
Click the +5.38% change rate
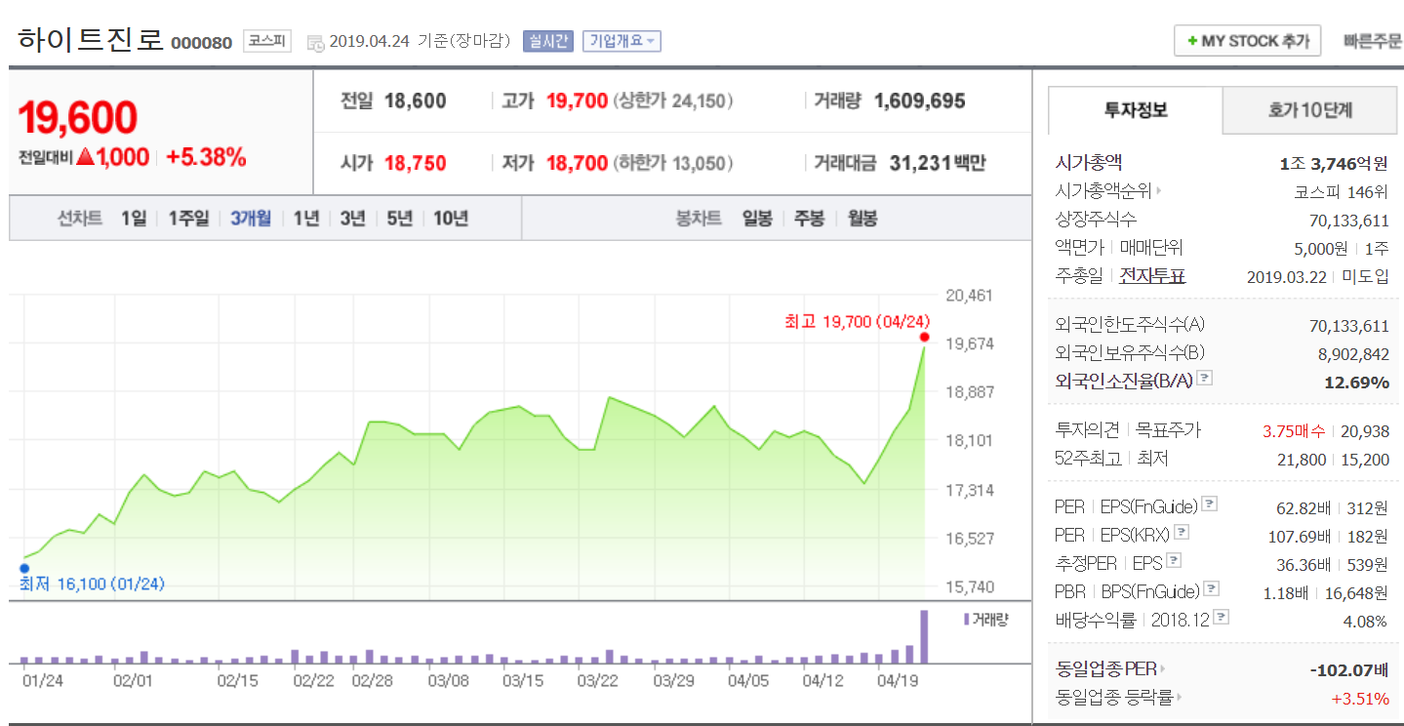206,157
